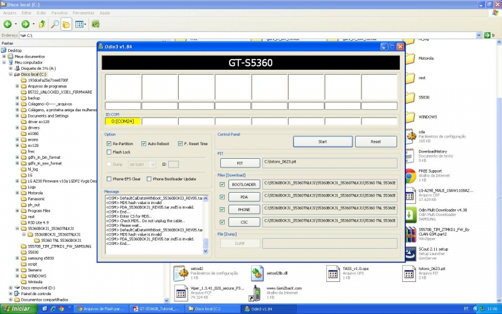
Task: Open the Arquivo menu
Action: 9,13
